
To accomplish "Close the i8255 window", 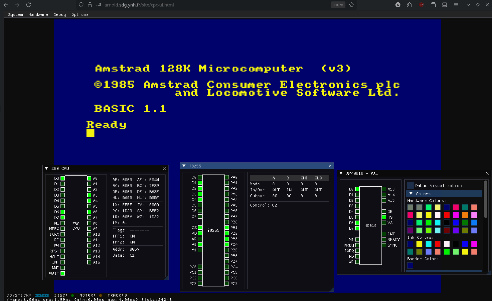I will [x=330, y=166].
